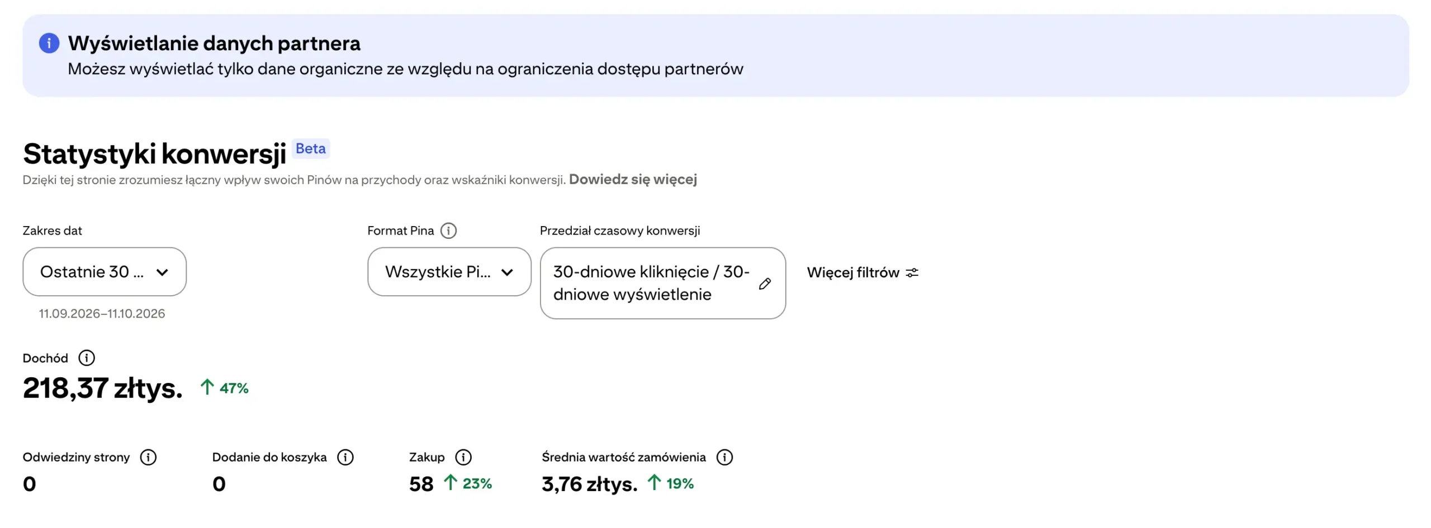Open the Wszystkie Pi... format dropdown
Image resolution: width=1431 pixels, height=528 pixels.
pyautogui.click(x=449, y=272)
